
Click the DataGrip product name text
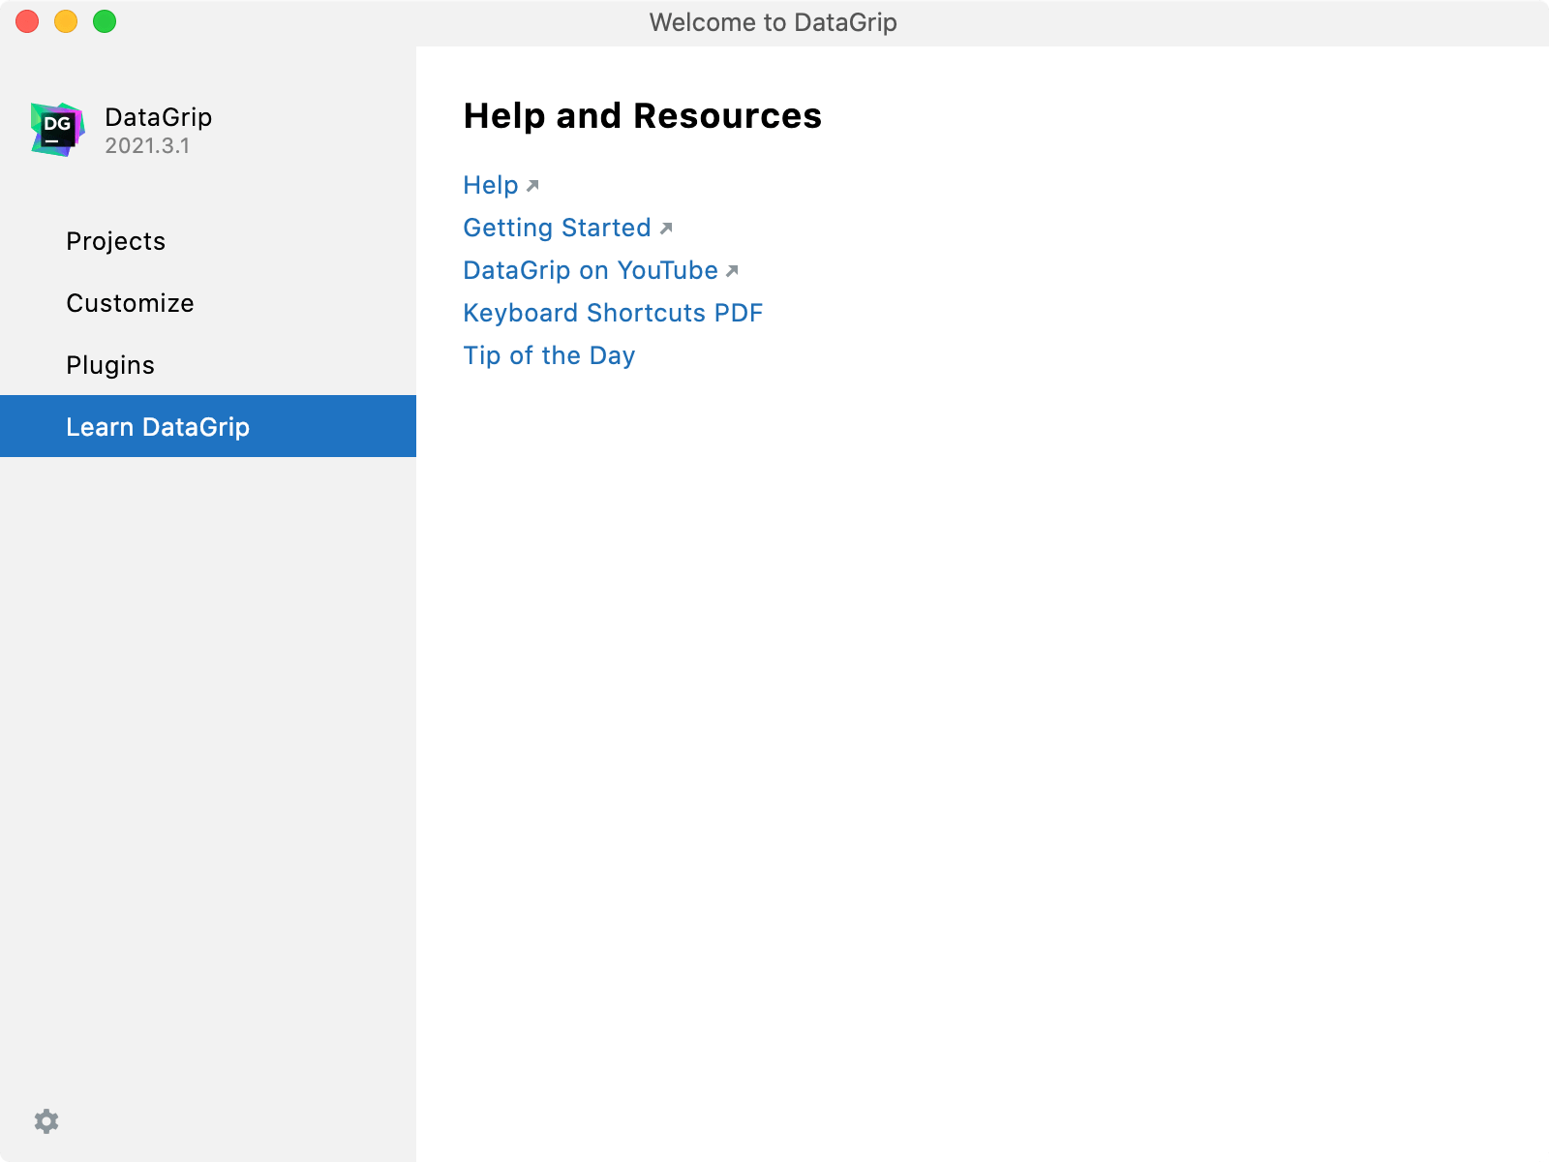tap(159, 117)
